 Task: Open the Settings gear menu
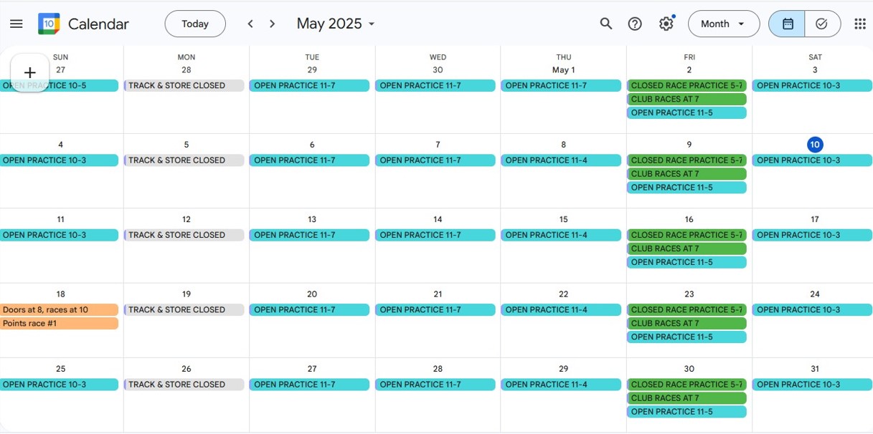pos(666,24)
